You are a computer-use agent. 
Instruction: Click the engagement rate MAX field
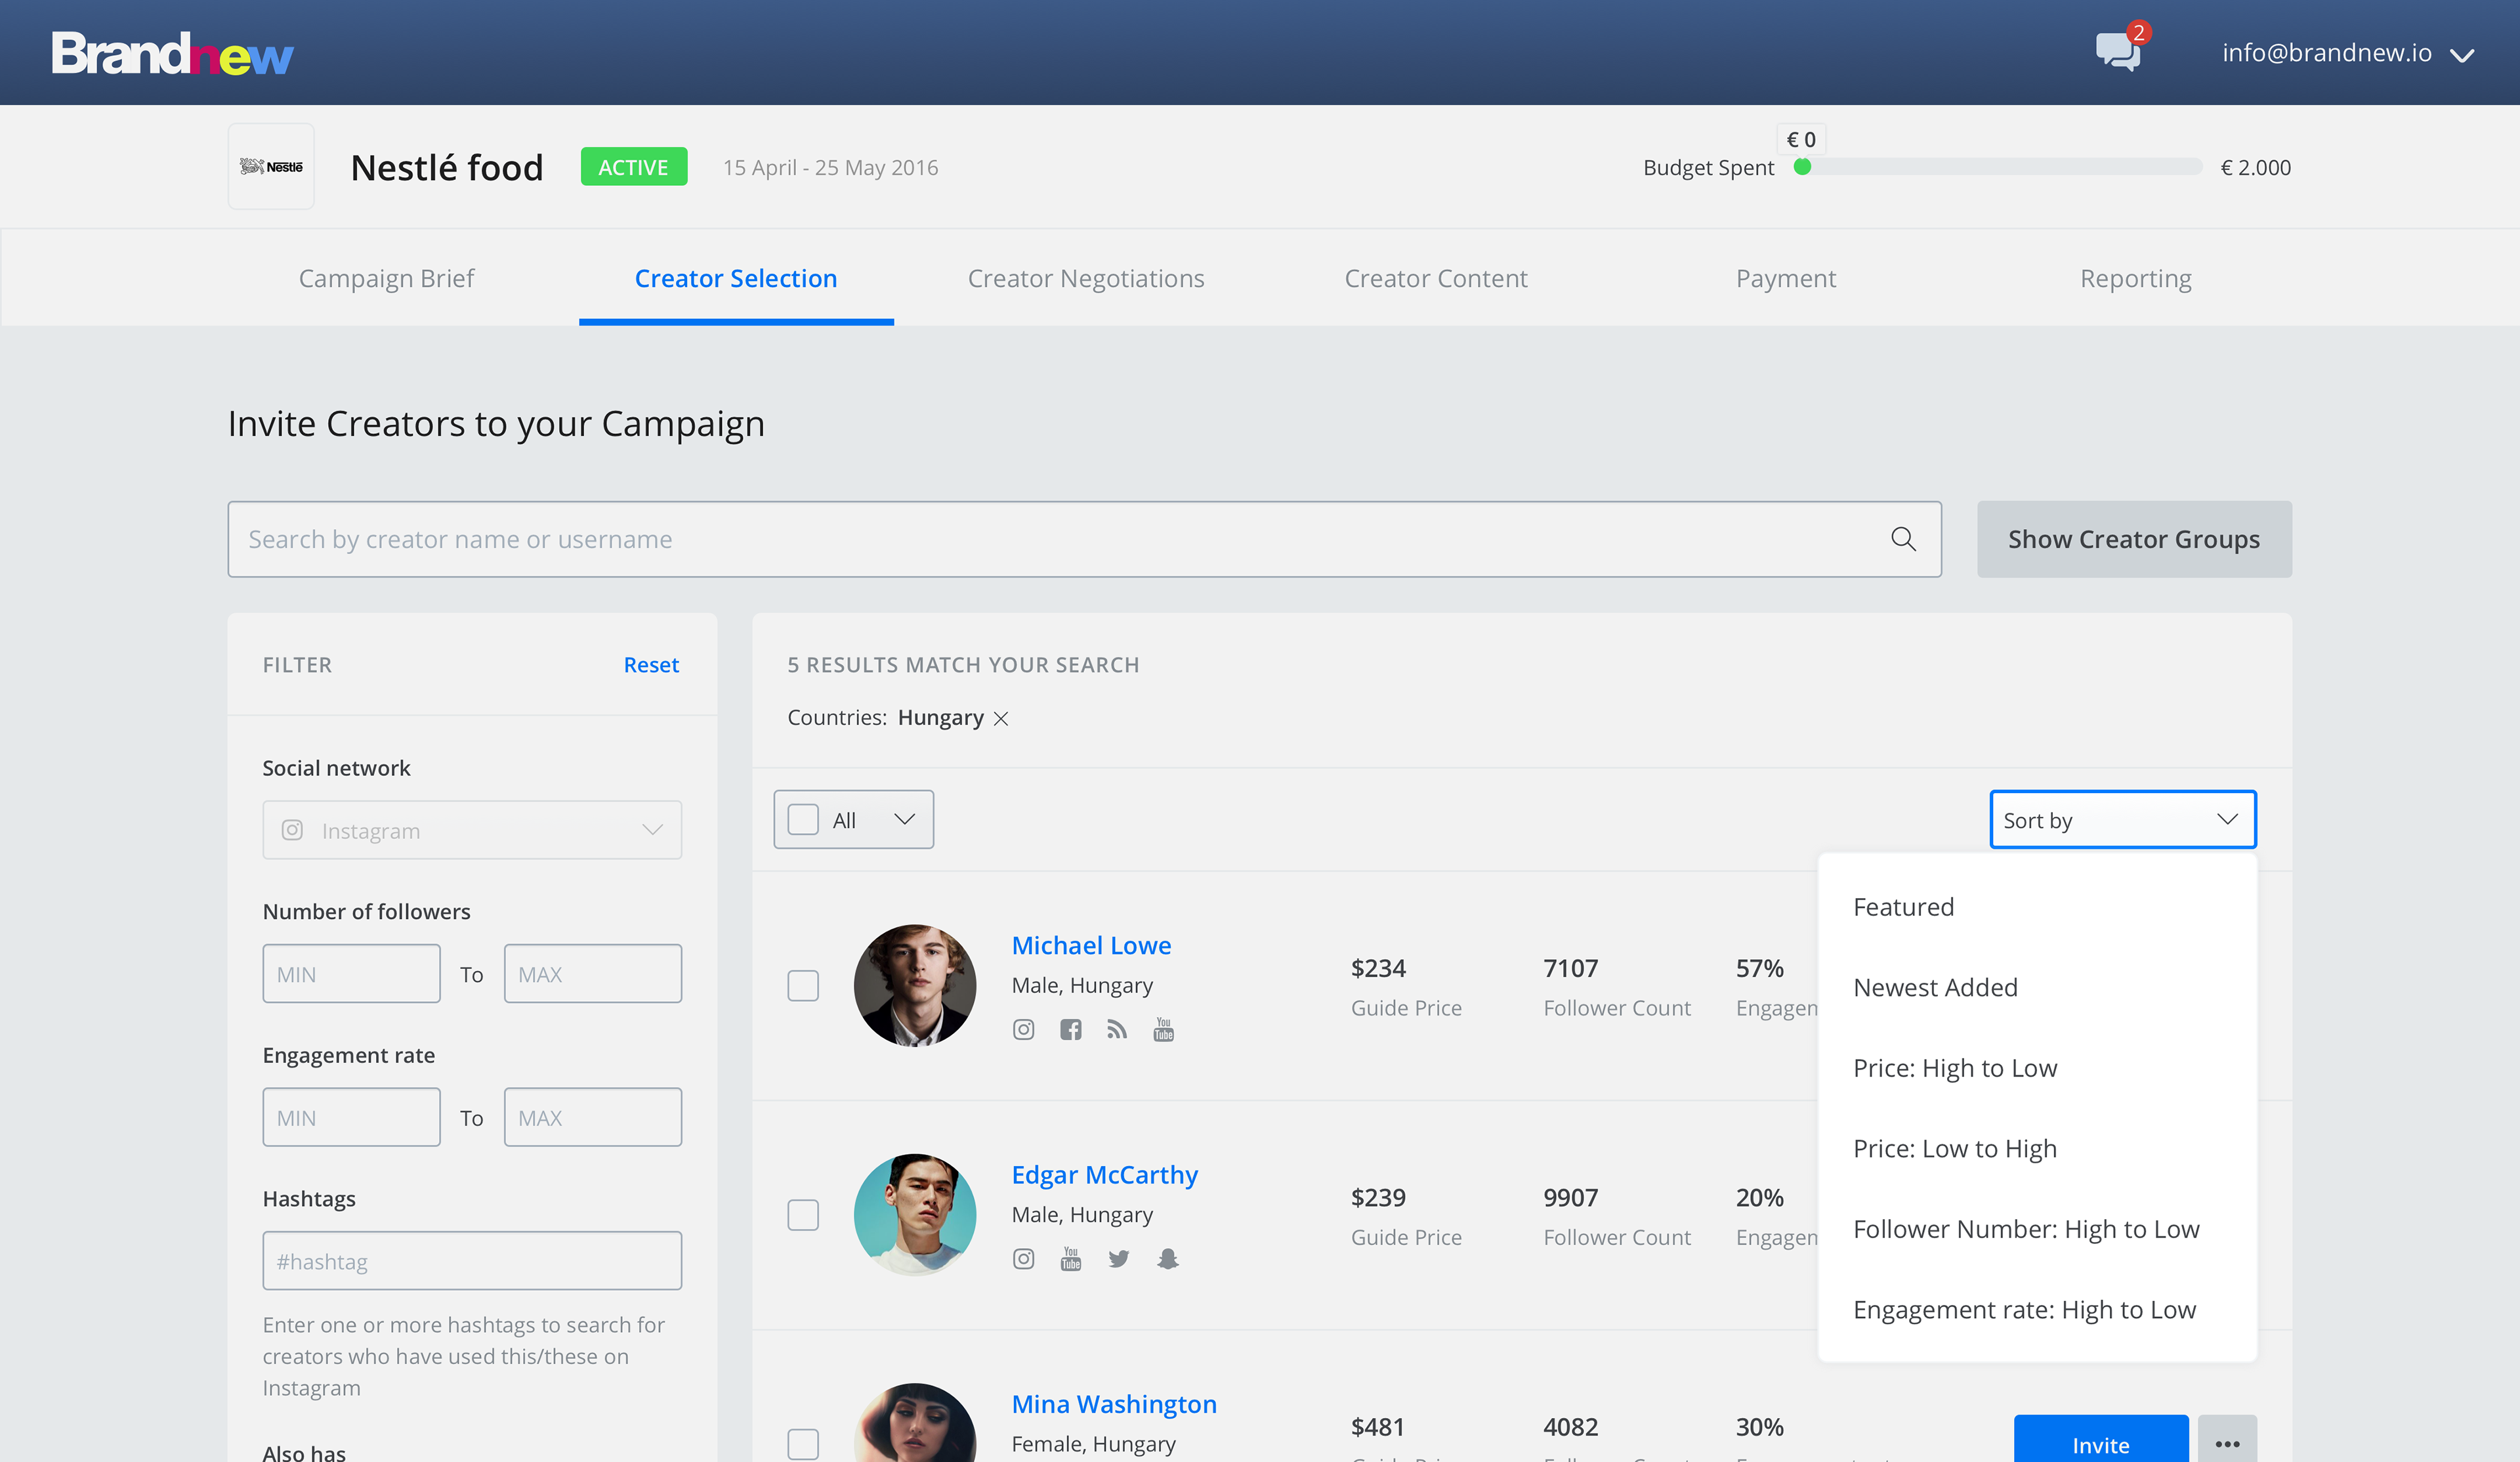593,1118
